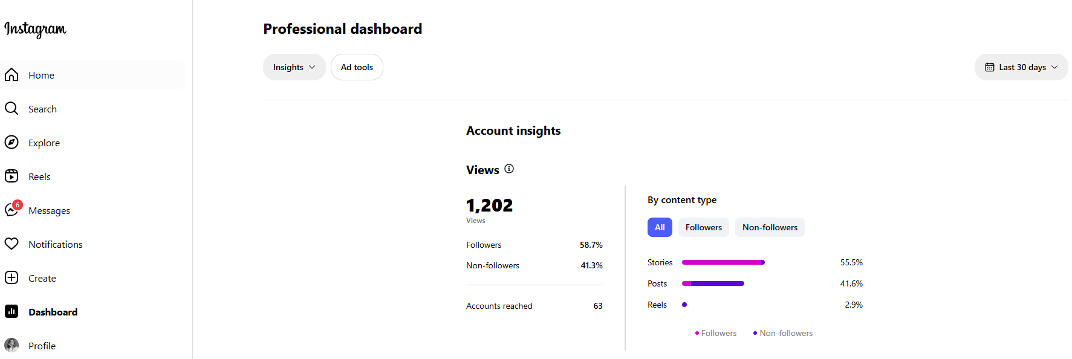Image resolution: width=1072 pixels, height=359 pixels.
Task: Open the Reels icon in sidebar
Action: [x=11, y=176]
